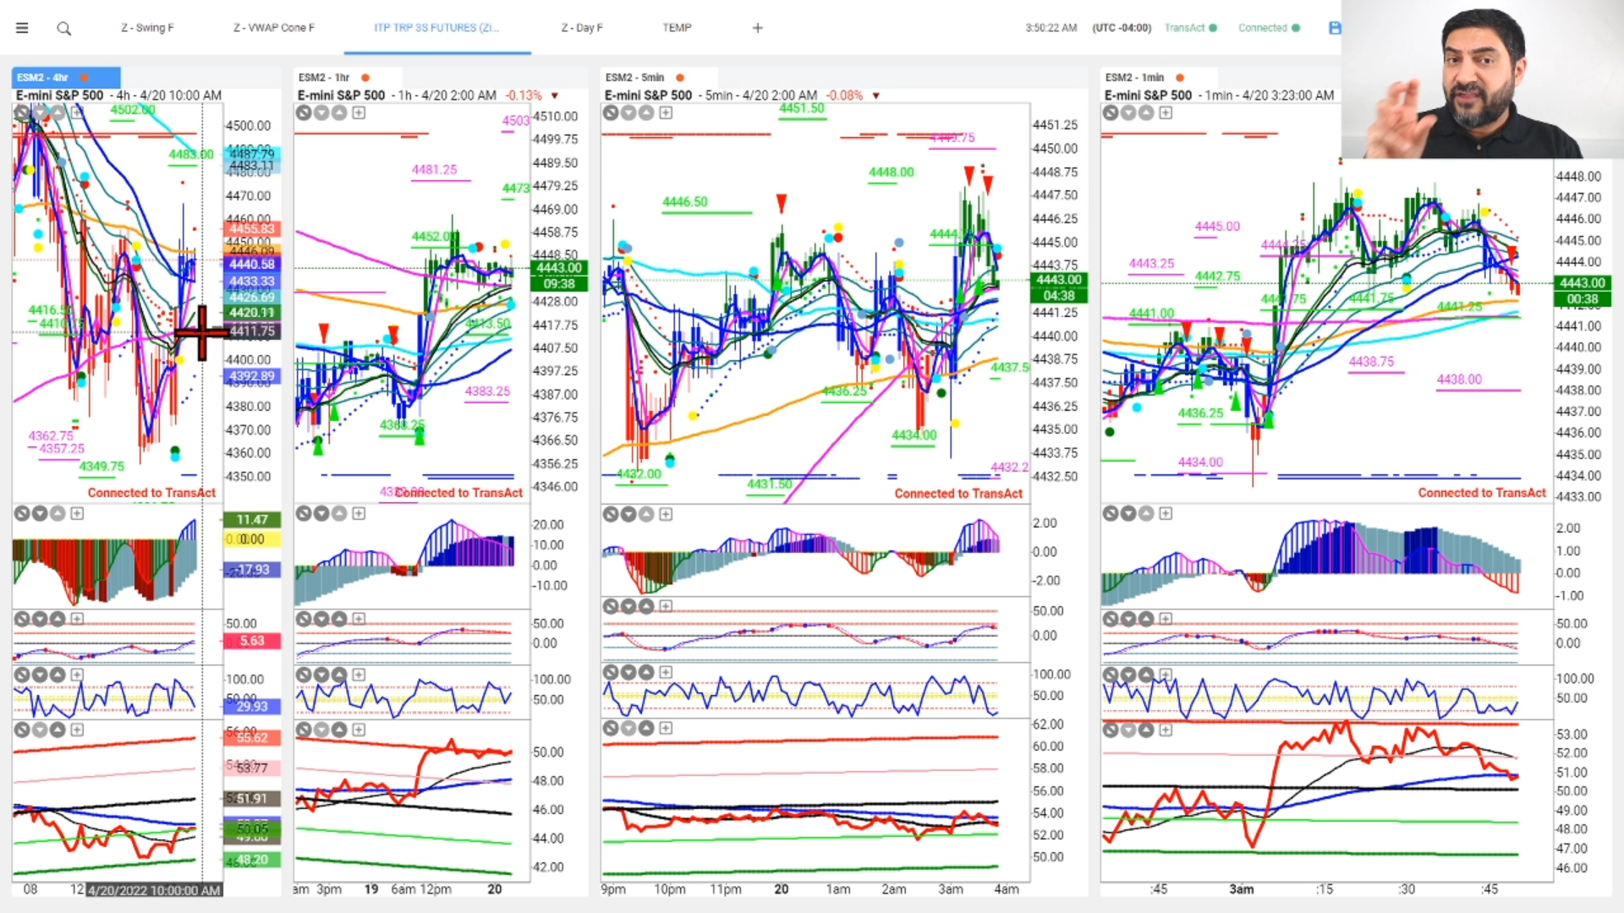Maximize the 1min histogram pane with plus
Screen dimensions: 1624x913
[1166, 513]
